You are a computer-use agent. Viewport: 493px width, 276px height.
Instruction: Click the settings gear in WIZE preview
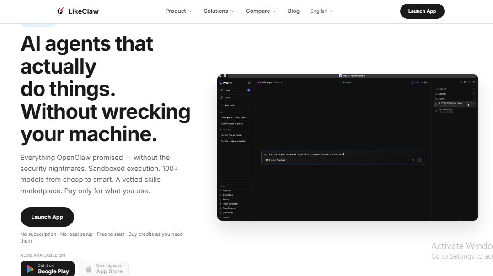point(474,82)
